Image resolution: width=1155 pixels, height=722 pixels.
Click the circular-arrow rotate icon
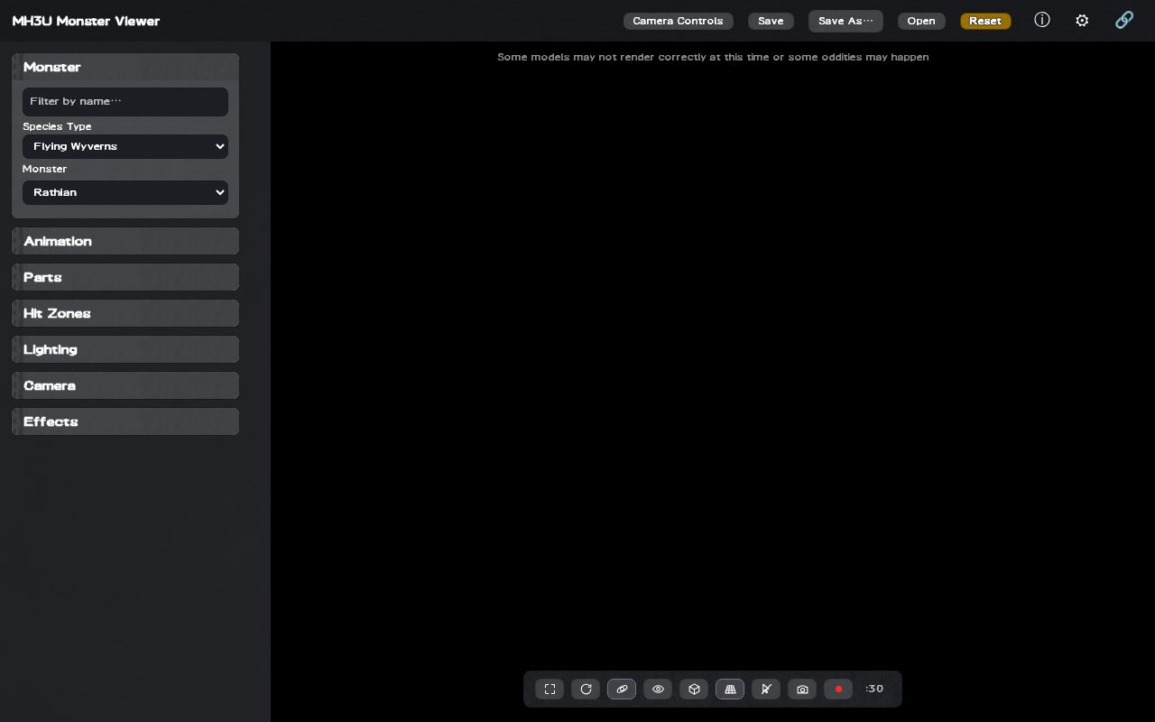[586, 690]
